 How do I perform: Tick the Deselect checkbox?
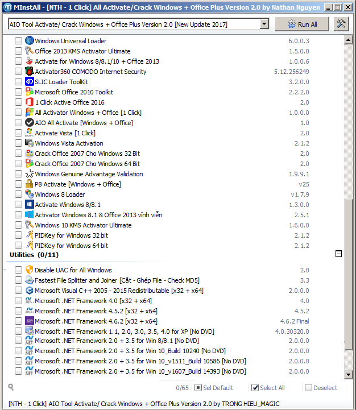point(308,387)
